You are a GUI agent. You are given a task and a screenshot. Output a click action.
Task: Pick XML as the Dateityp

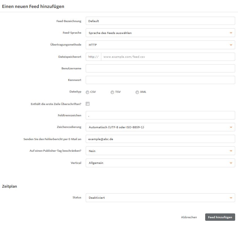coord(137,92)
